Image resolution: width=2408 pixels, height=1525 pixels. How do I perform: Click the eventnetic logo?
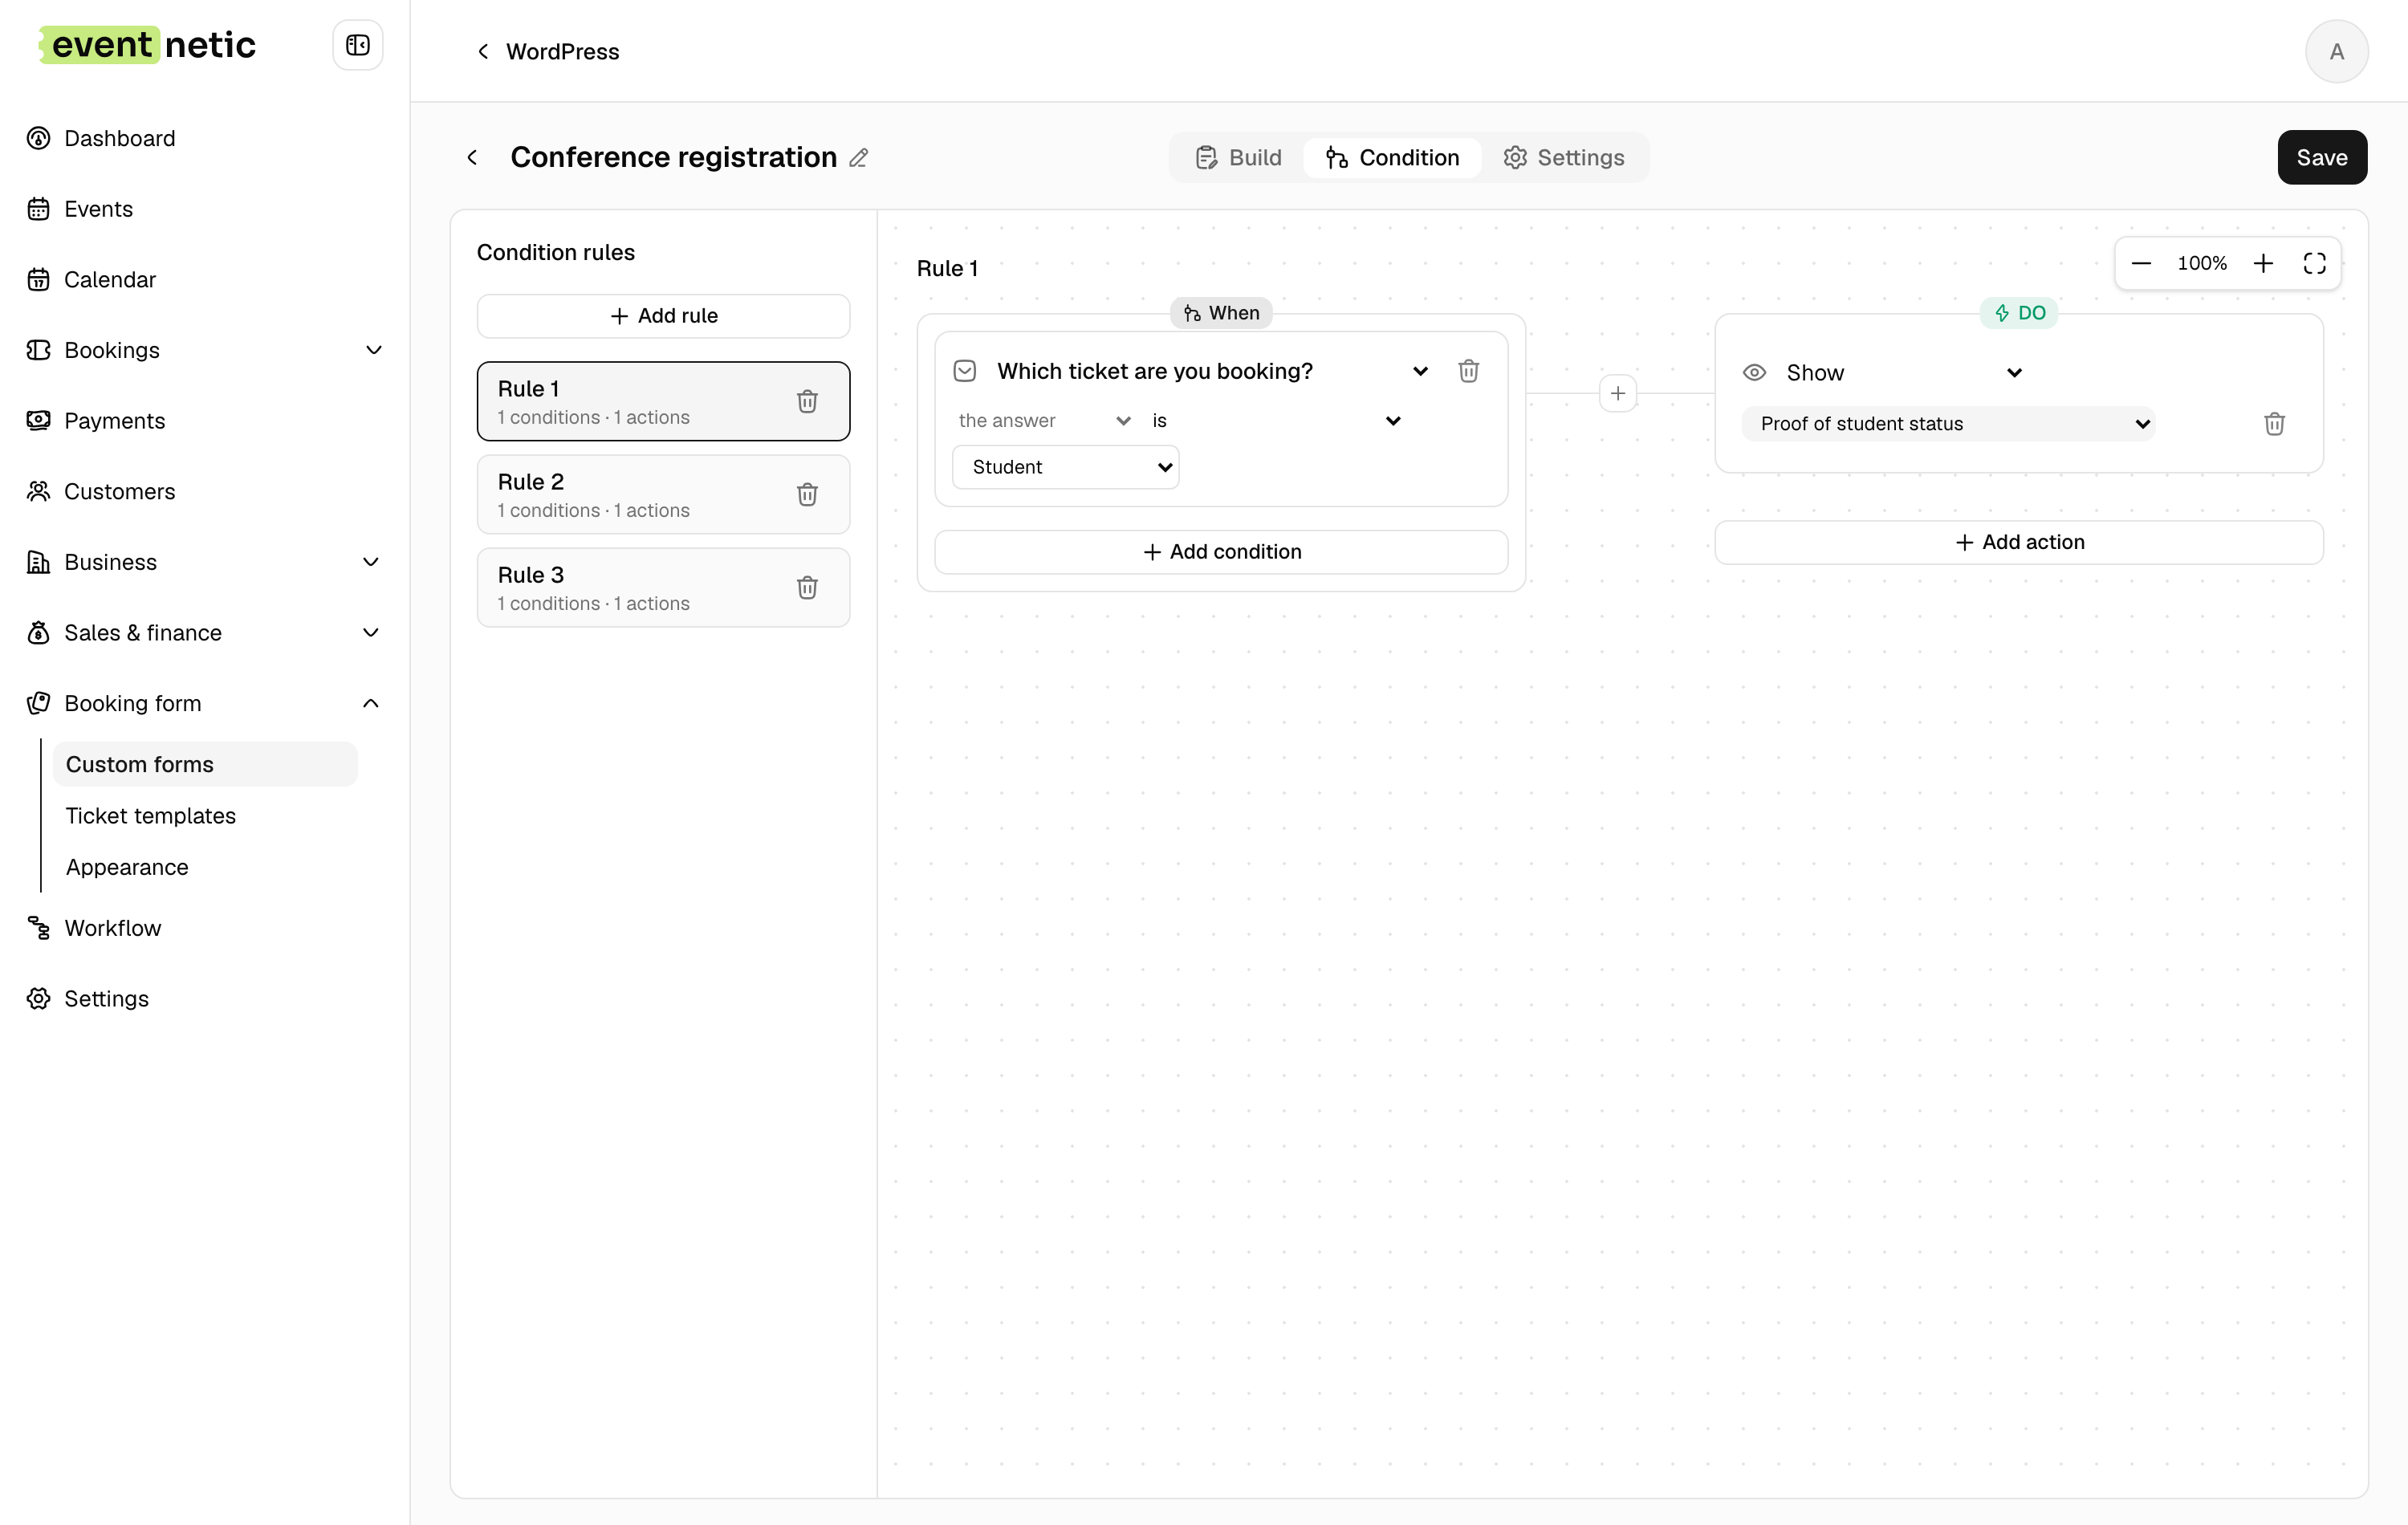pyautogui.click(x=148, y=45)
